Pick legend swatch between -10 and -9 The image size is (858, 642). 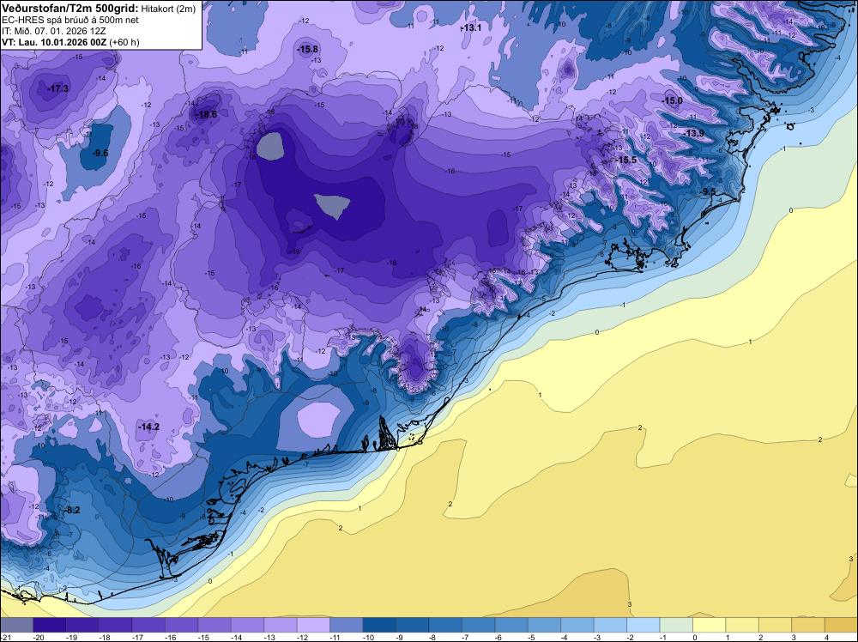pyautogui.click(x=379, y=625)
